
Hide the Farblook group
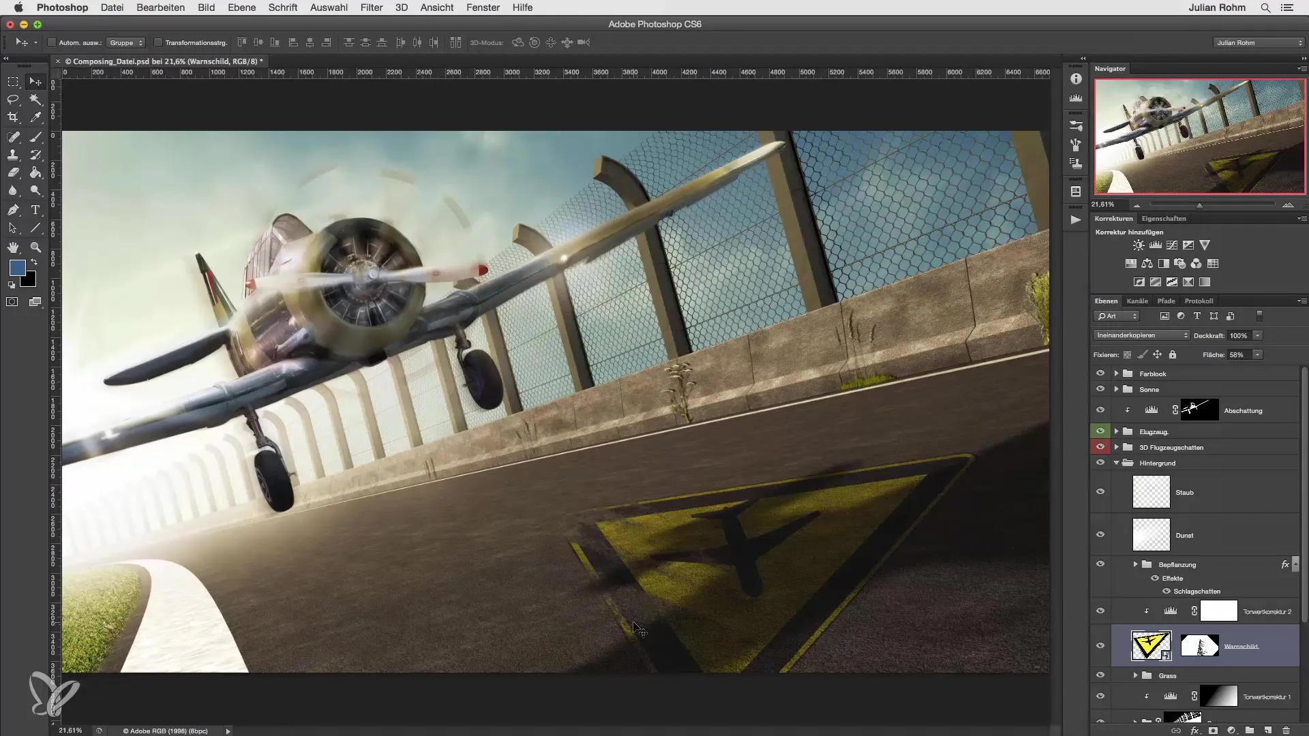(x=1100, y=373)
